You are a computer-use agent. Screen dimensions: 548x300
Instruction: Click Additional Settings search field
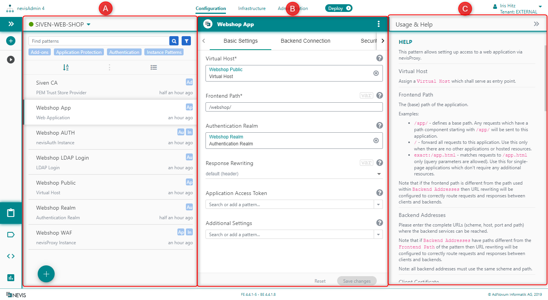[x=290, y=234]
